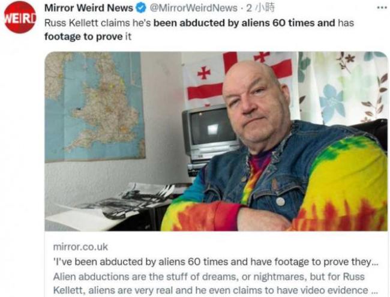Open the 2 小時 timestamp permalink
The width and height of the screenshot is (390, 297).
(260, 8)
